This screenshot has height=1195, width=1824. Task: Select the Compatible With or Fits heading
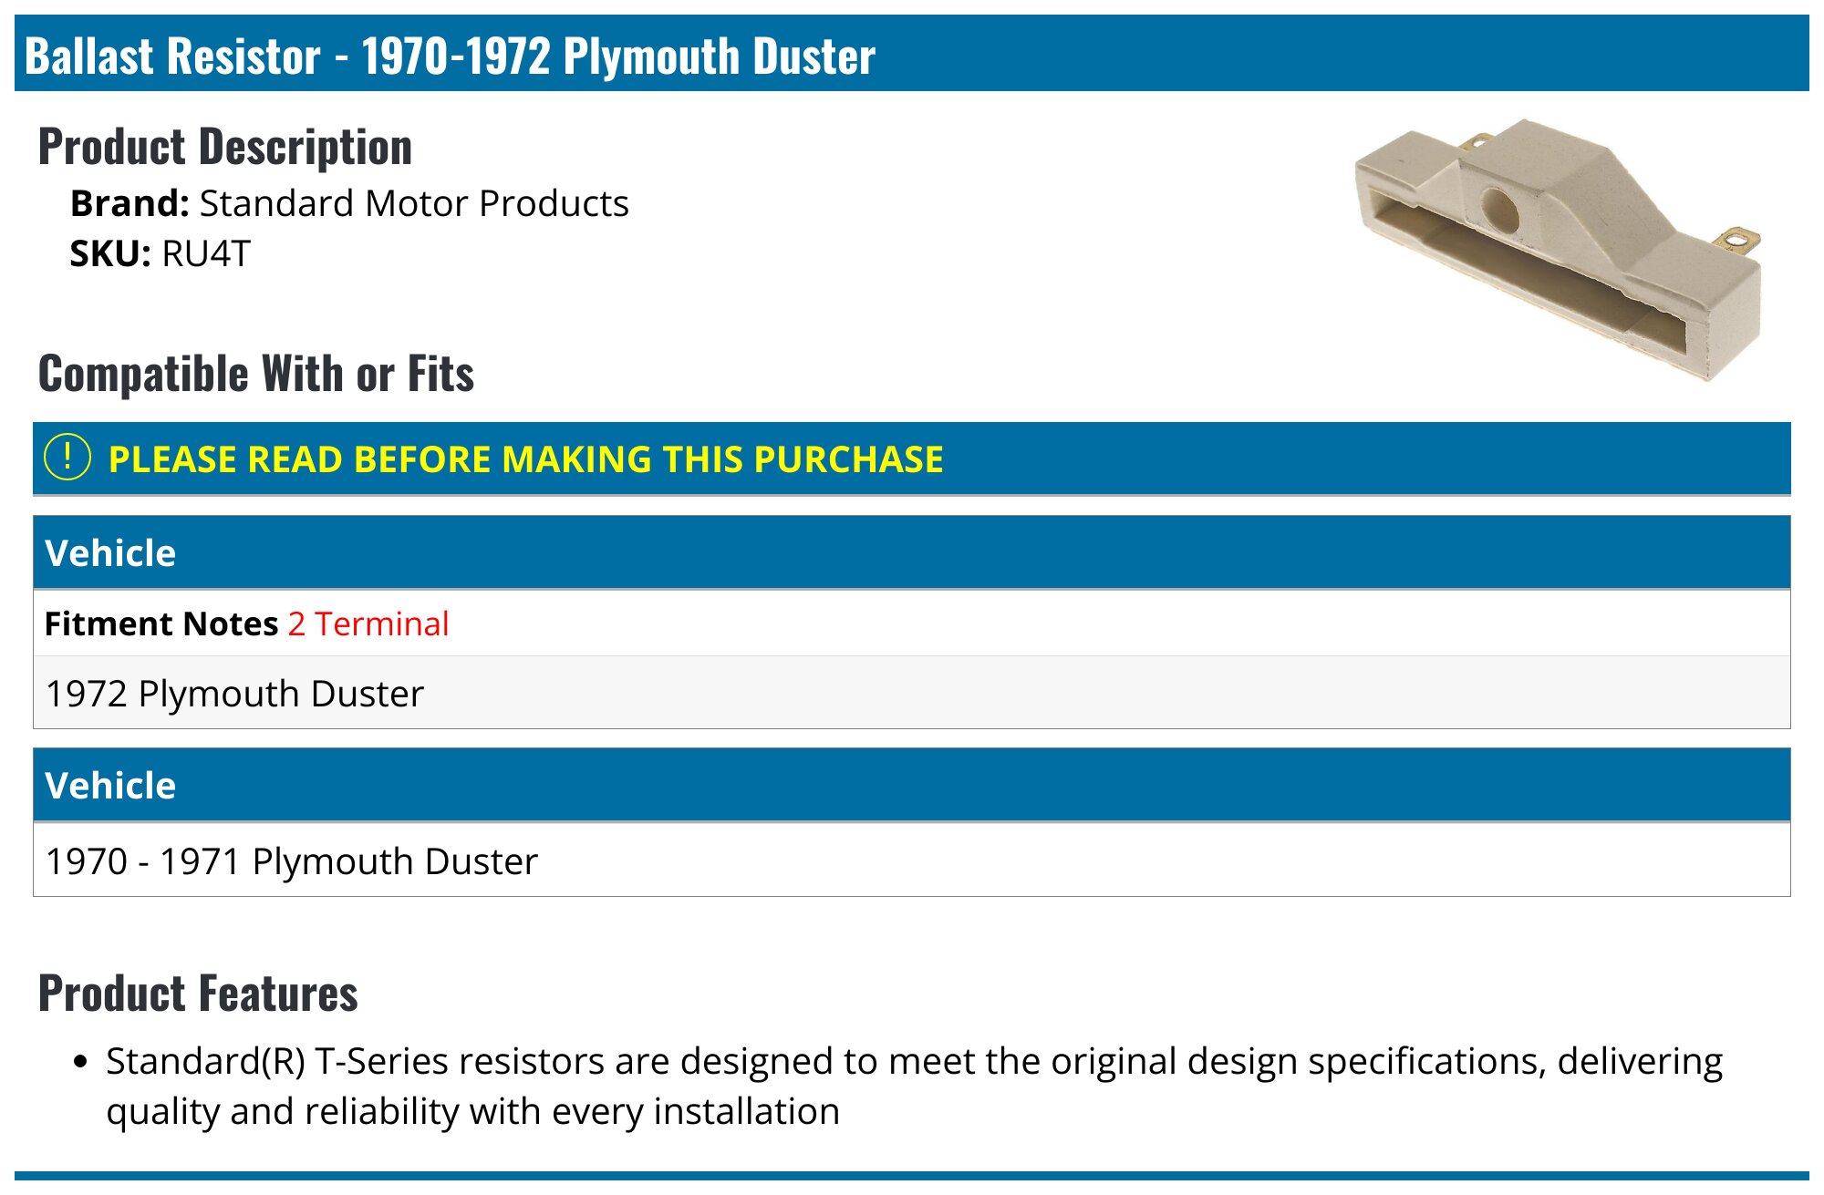pos(256,374)
